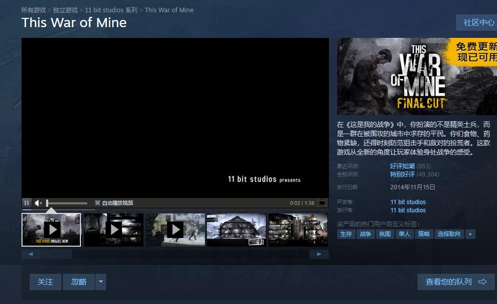Click the game header capsule image
This screenshot has height=304, width=497.
417,76
